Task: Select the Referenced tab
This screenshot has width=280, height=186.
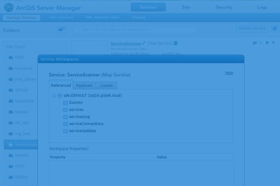Action: pos(61,85)
